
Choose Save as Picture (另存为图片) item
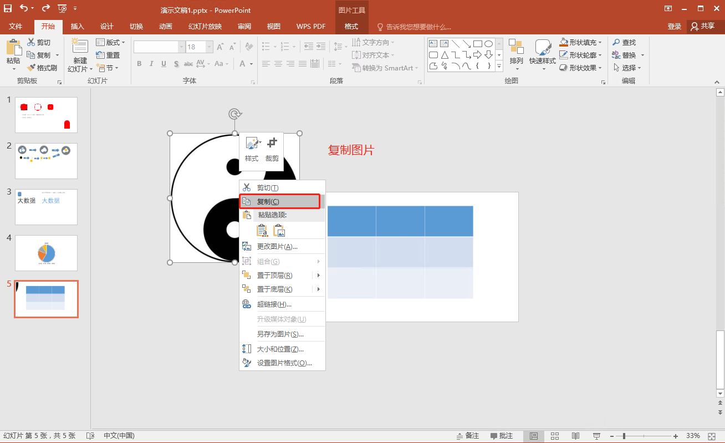pyautogui.click(x=282, y=334)
